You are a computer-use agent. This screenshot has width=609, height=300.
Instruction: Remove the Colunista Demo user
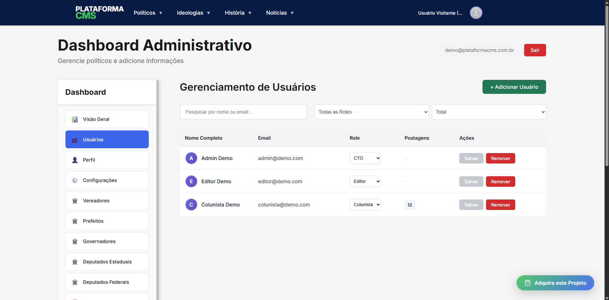pyautogui.click(x=500, y=205)
